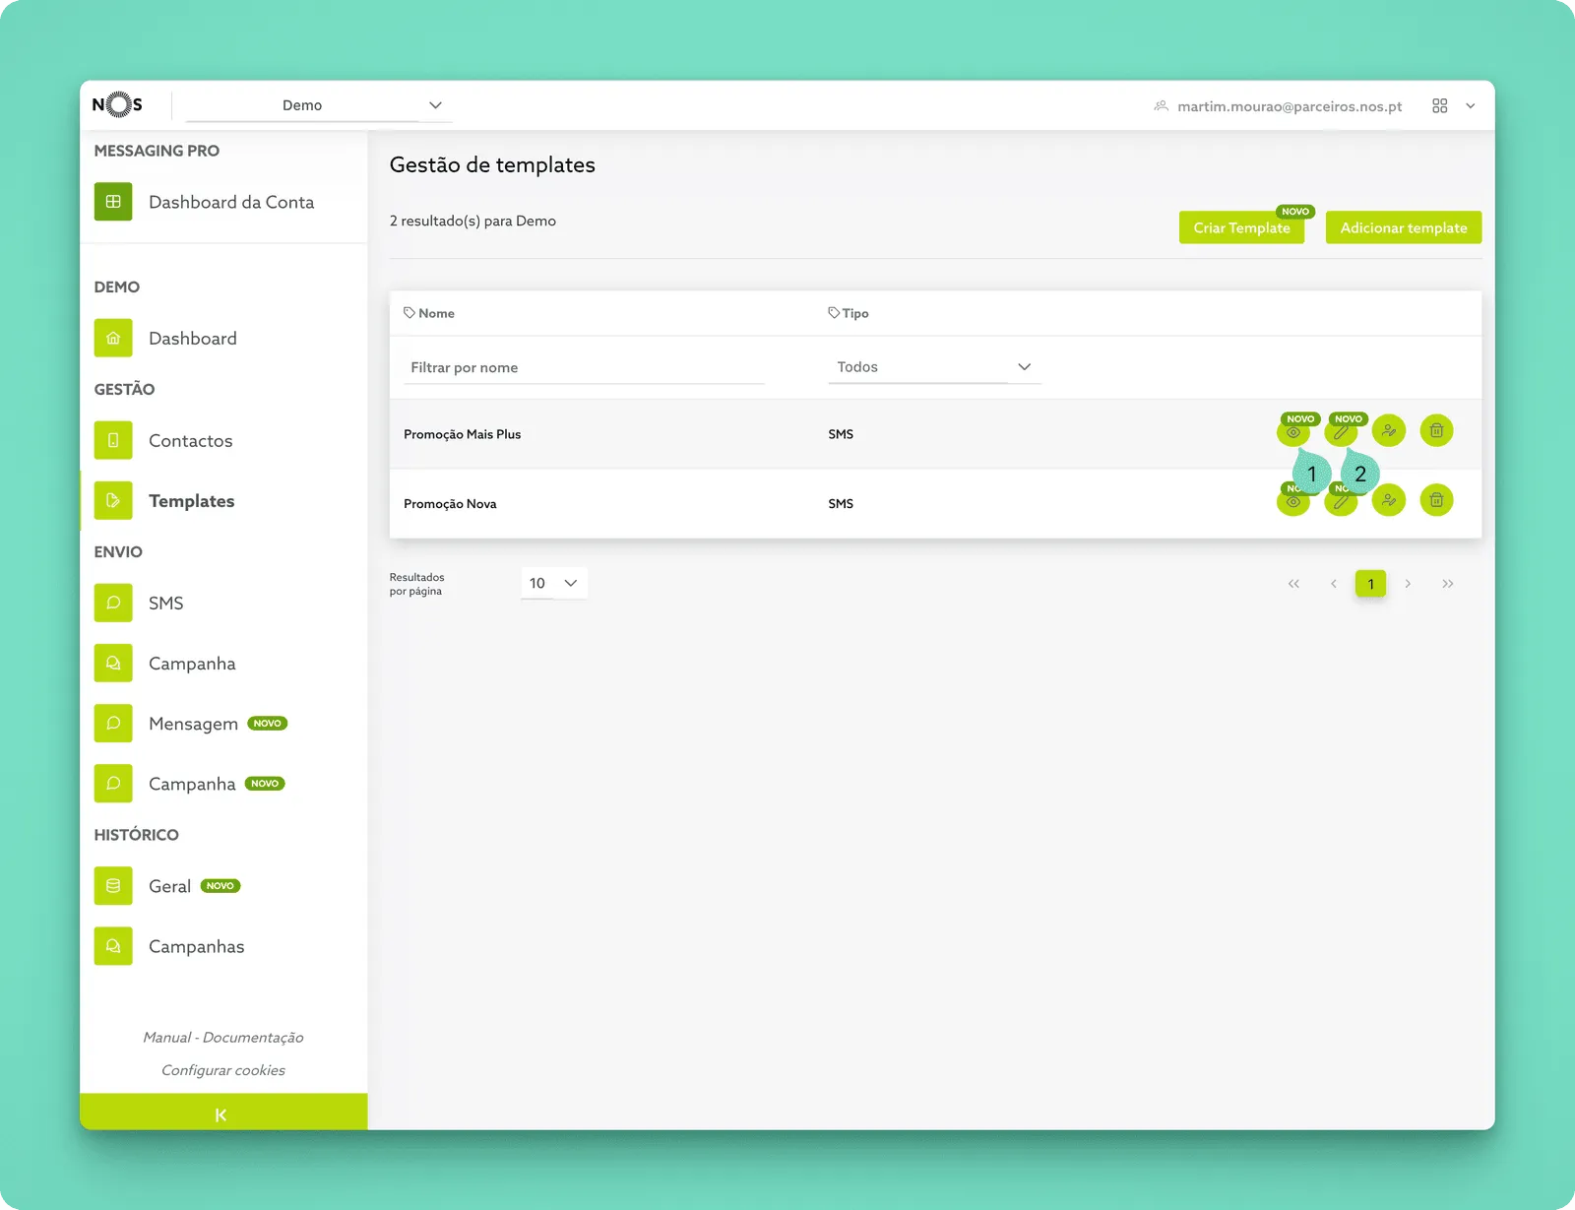Click the Templates sidebar icon
The image size is (1575, 1210).
(113, 500)
